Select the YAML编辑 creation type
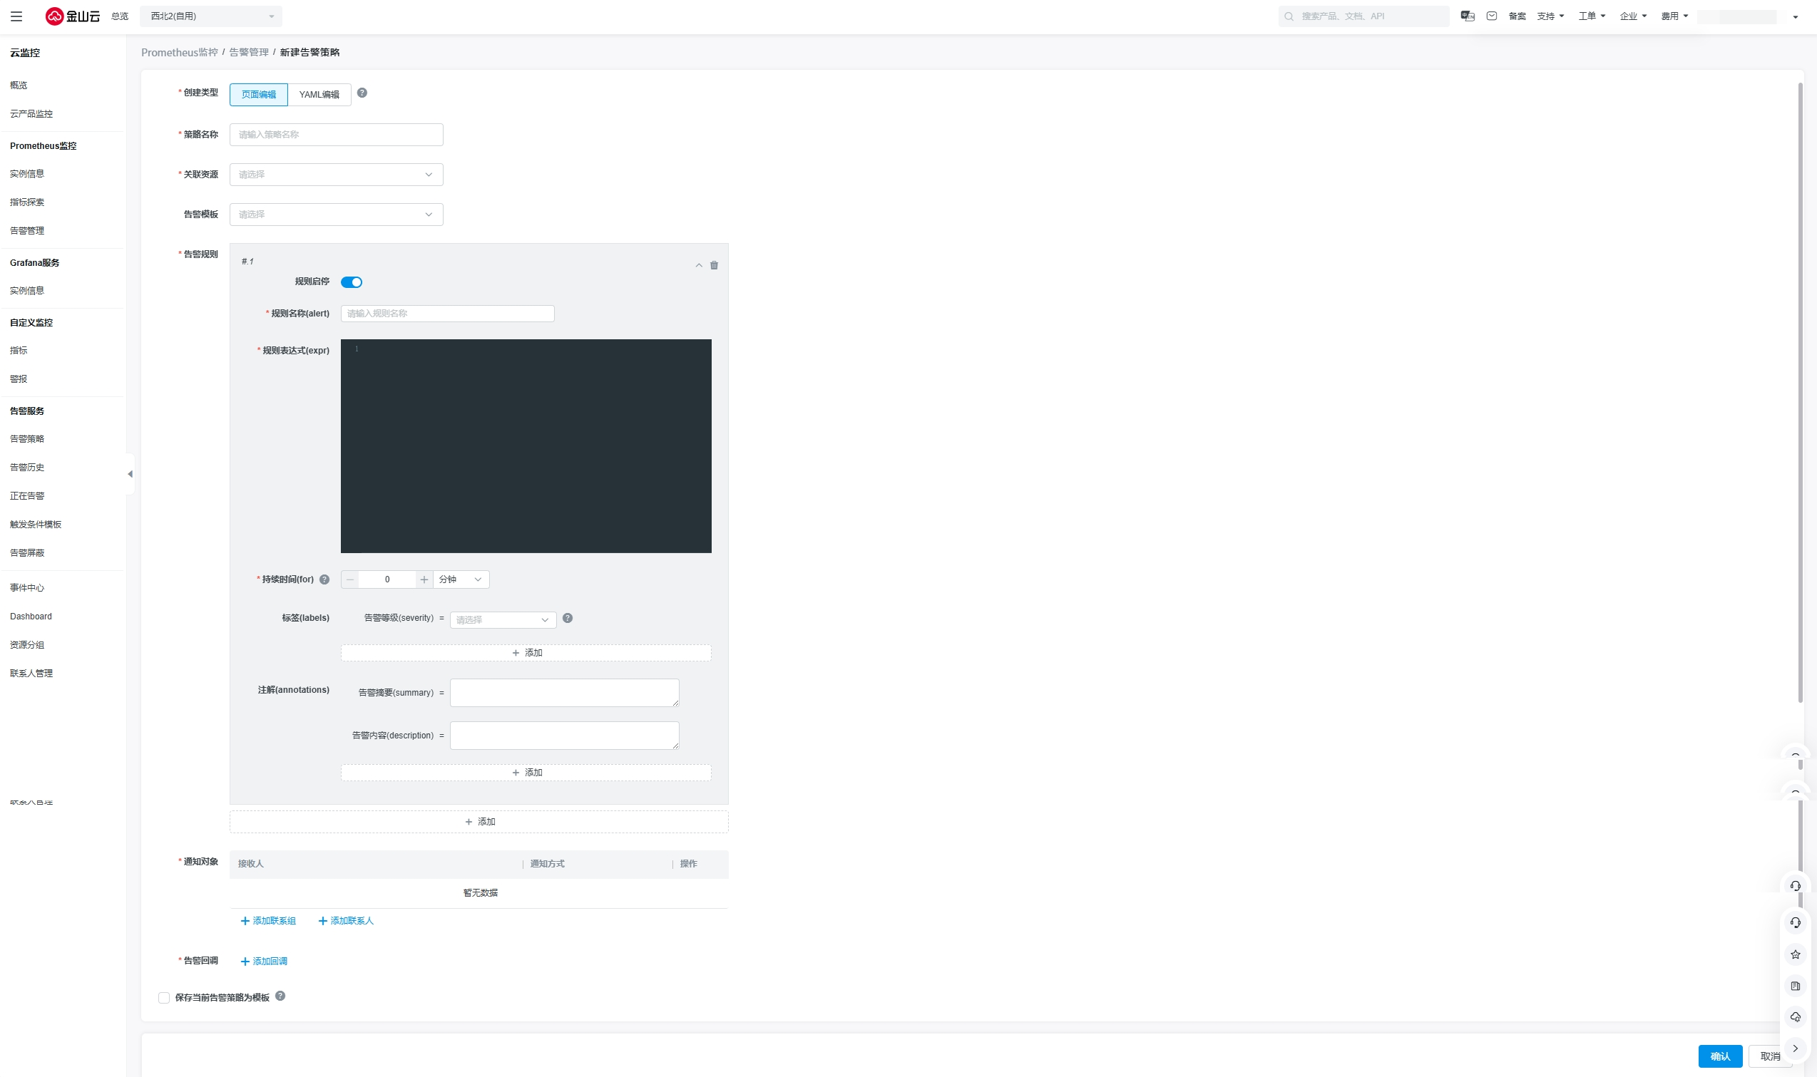The height and width of the screenshot is (1077, 1817). click(319, 95)
